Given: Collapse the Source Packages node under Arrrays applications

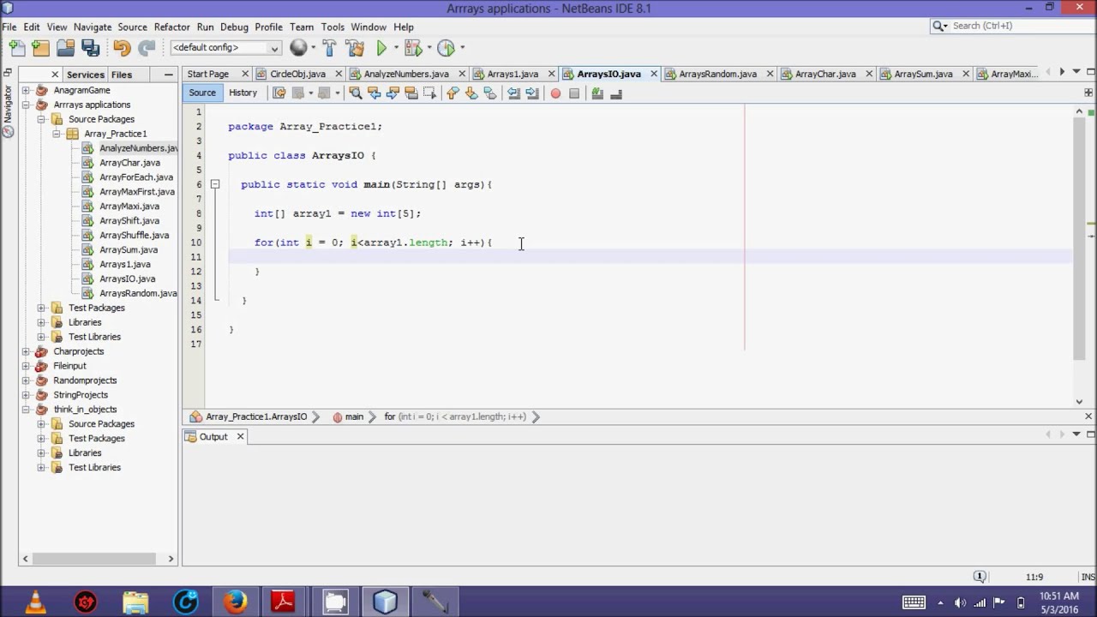Looking at the screenshot, I should pos(41,119).
